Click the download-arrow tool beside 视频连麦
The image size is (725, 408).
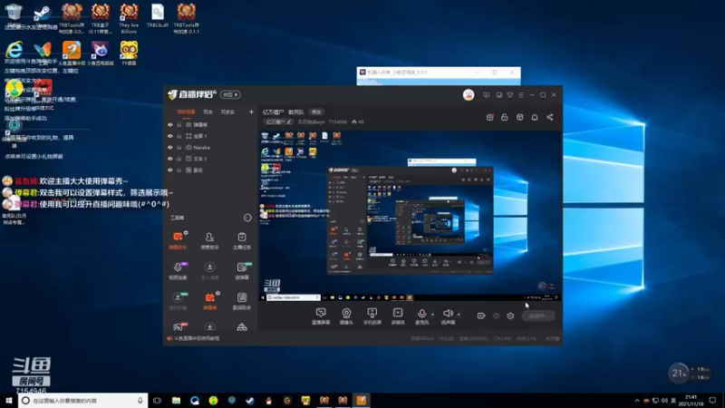(x=209, y=270)
